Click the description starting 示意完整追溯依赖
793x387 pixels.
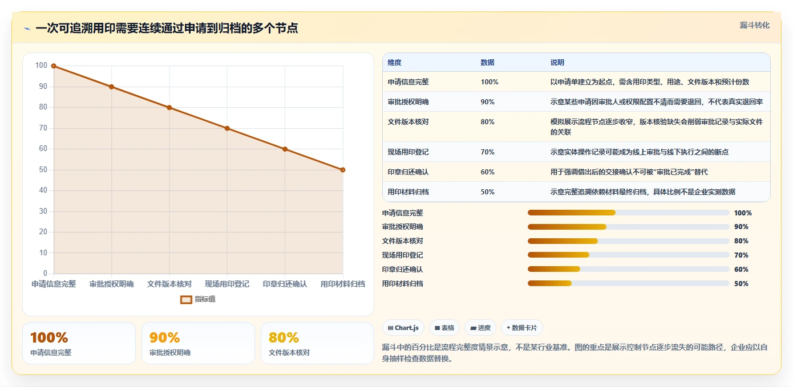pos(643,192)
